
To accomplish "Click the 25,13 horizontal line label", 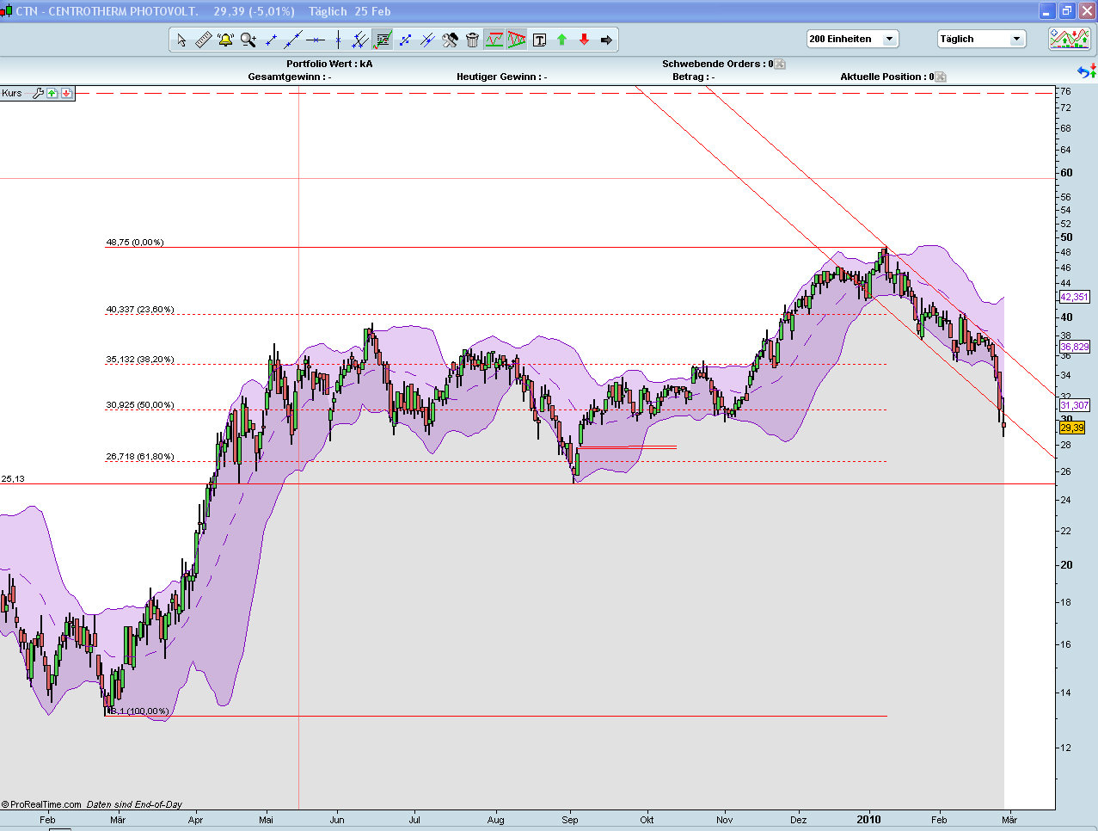I will tap(13, 478).
